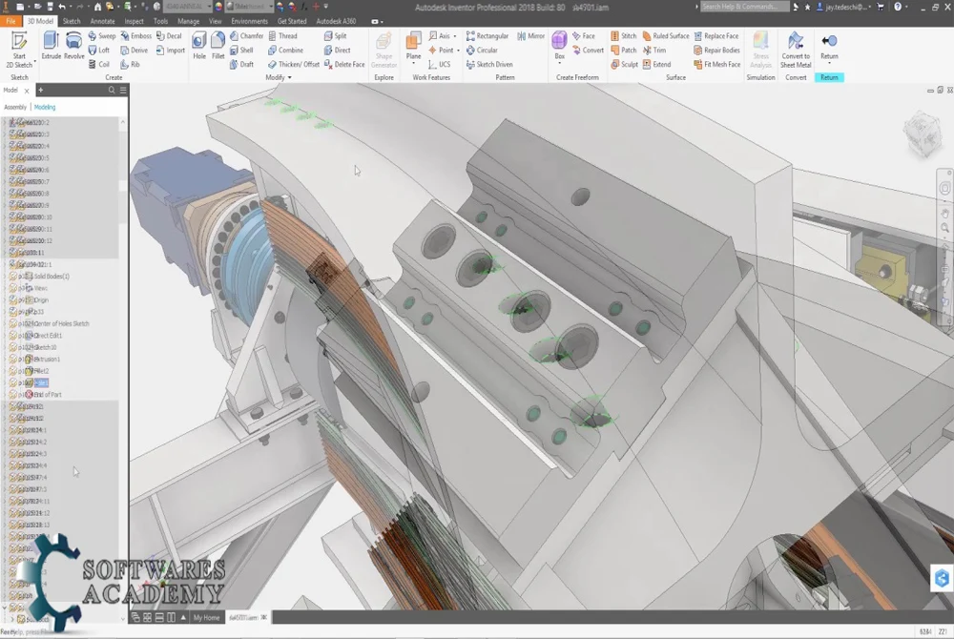The width and height of the screenshot is (954, 639).
Task: Click the Decal tool
Action: (169, 36)
